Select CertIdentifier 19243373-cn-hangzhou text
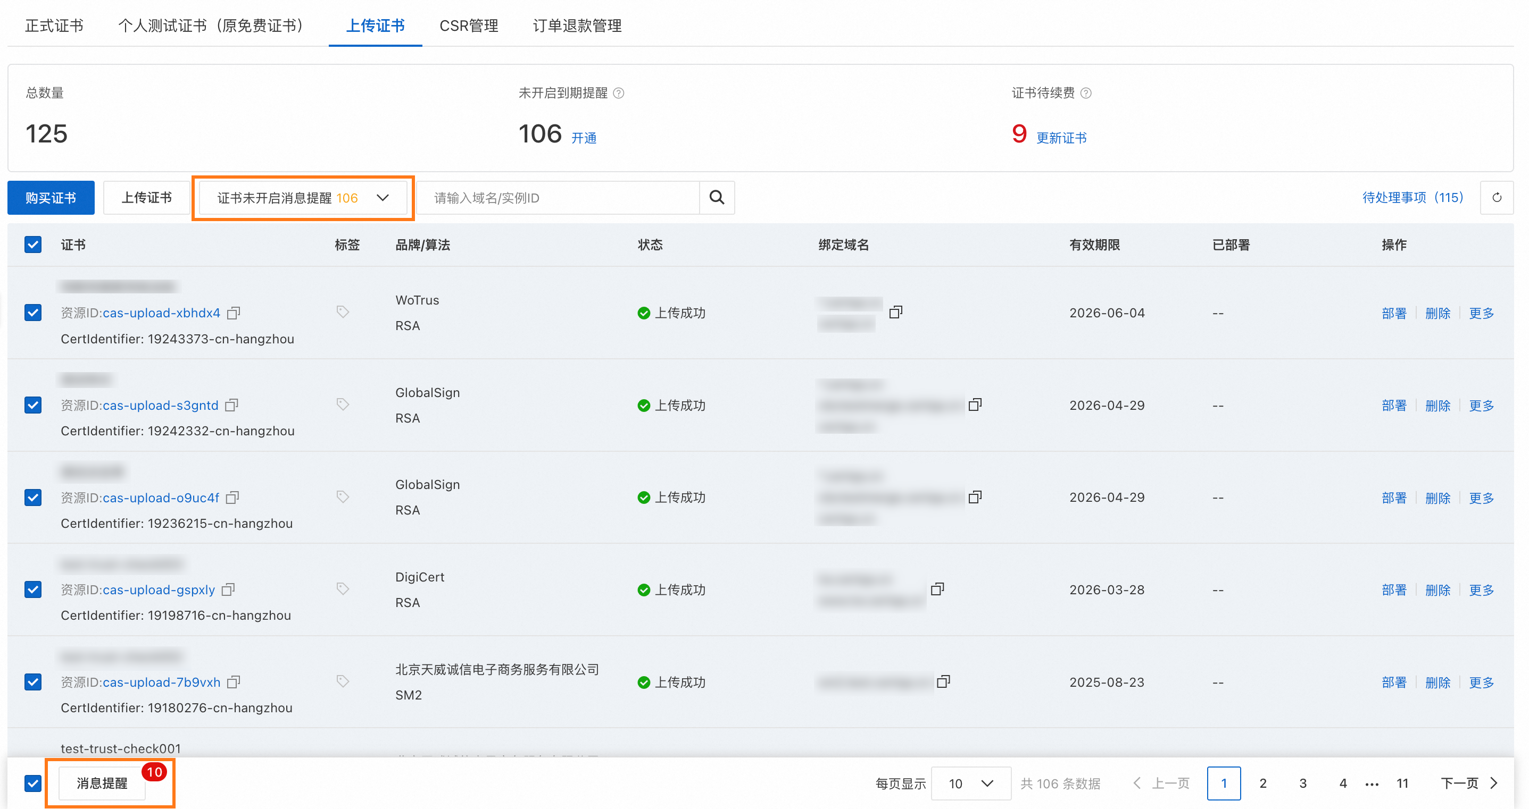Viewport: 1529px width, 809px height. click(x=178, y=339)
